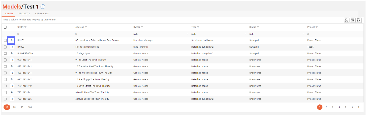Open the Status filter dropdown

pos(303,34)
